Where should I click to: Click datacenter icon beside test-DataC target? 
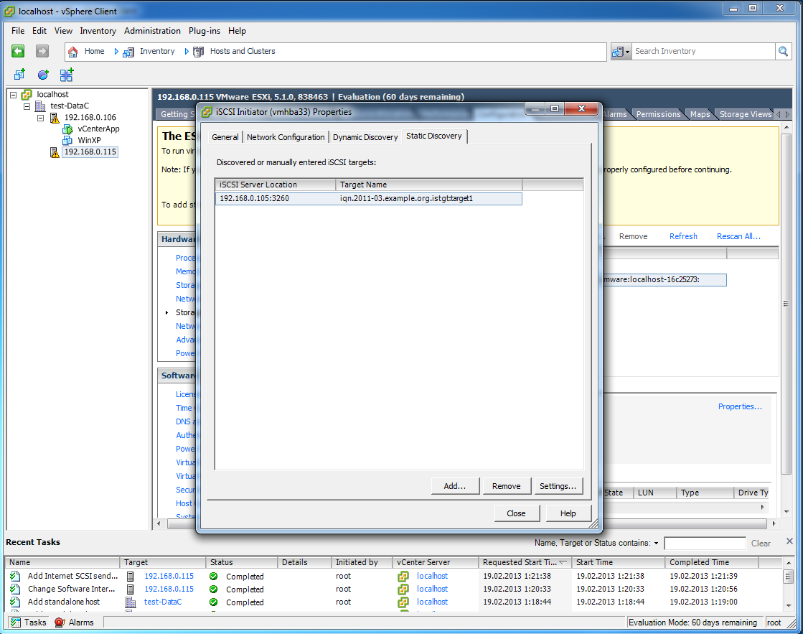tap(131, 602)
